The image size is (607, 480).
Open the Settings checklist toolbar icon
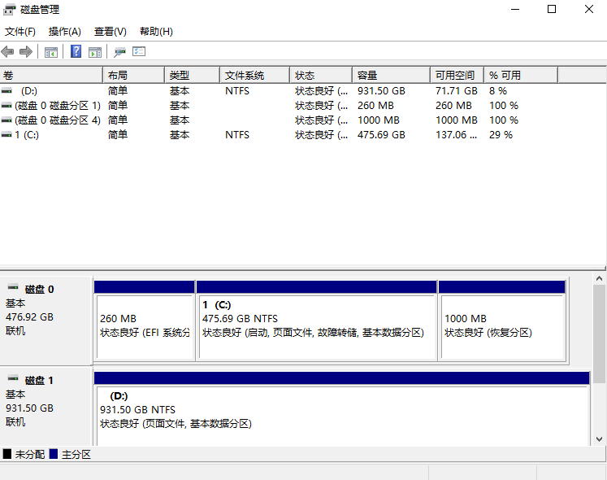tap(139, 51)
